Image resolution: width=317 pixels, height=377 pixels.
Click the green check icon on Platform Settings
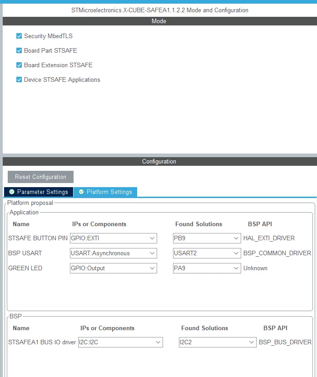(81, 192)
